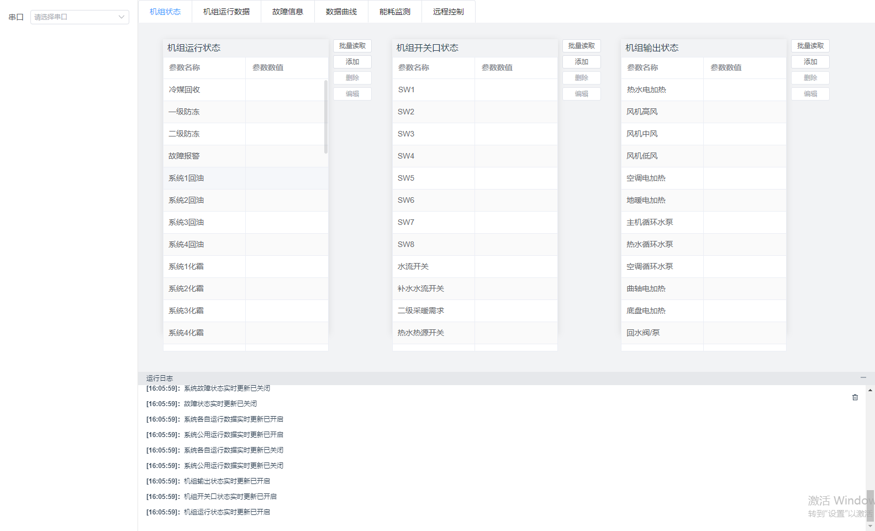Select the SW4 row

[x=475, y=156]
